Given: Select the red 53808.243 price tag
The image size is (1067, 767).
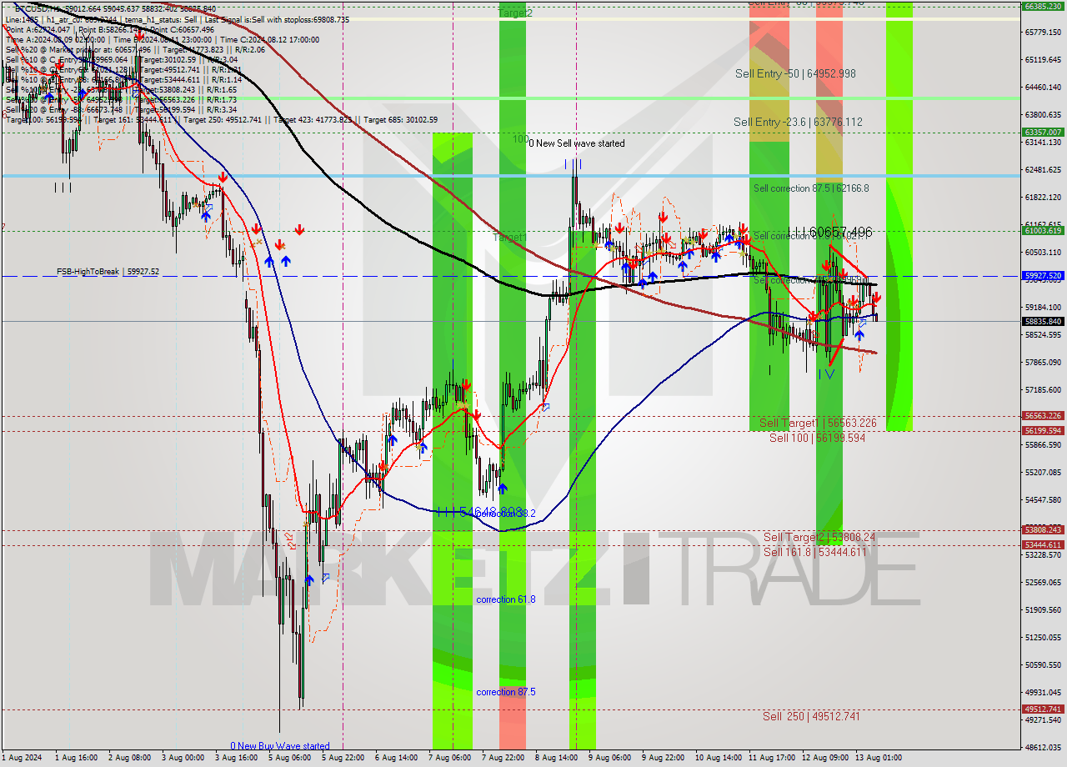Looking at the screenshot, I should (x=1042, y=529).
